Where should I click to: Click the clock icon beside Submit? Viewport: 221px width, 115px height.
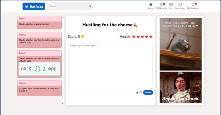point(141,93)
